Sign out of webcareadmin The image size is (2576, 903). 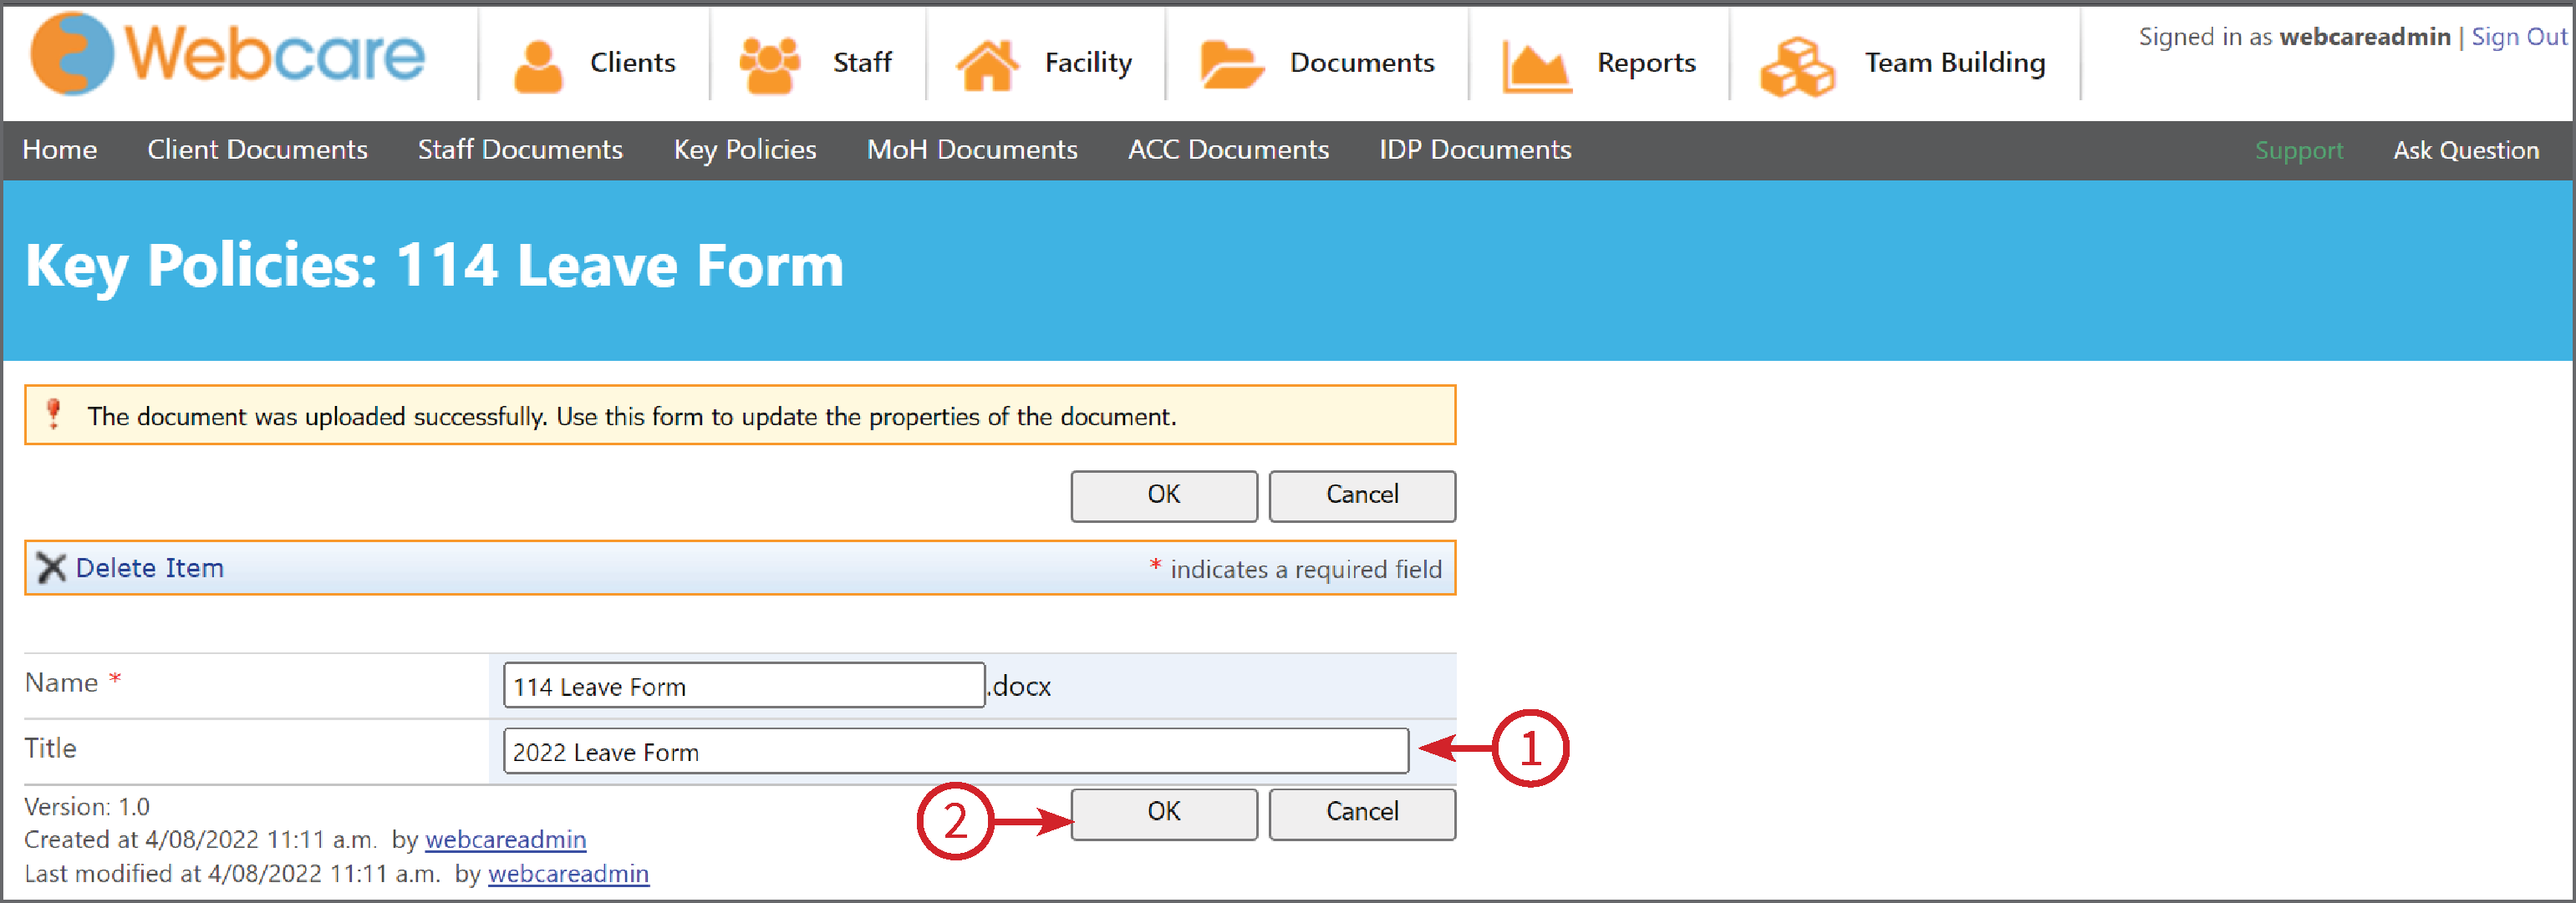(x=2518, y=36)
